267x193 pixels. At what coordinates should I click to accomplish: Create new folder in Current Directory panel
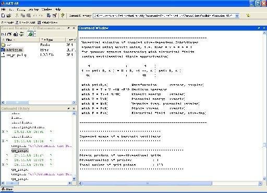[x=9, y=34]
